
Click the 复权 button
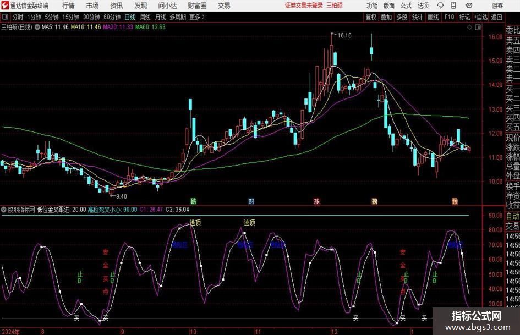[x=371, y=17]
